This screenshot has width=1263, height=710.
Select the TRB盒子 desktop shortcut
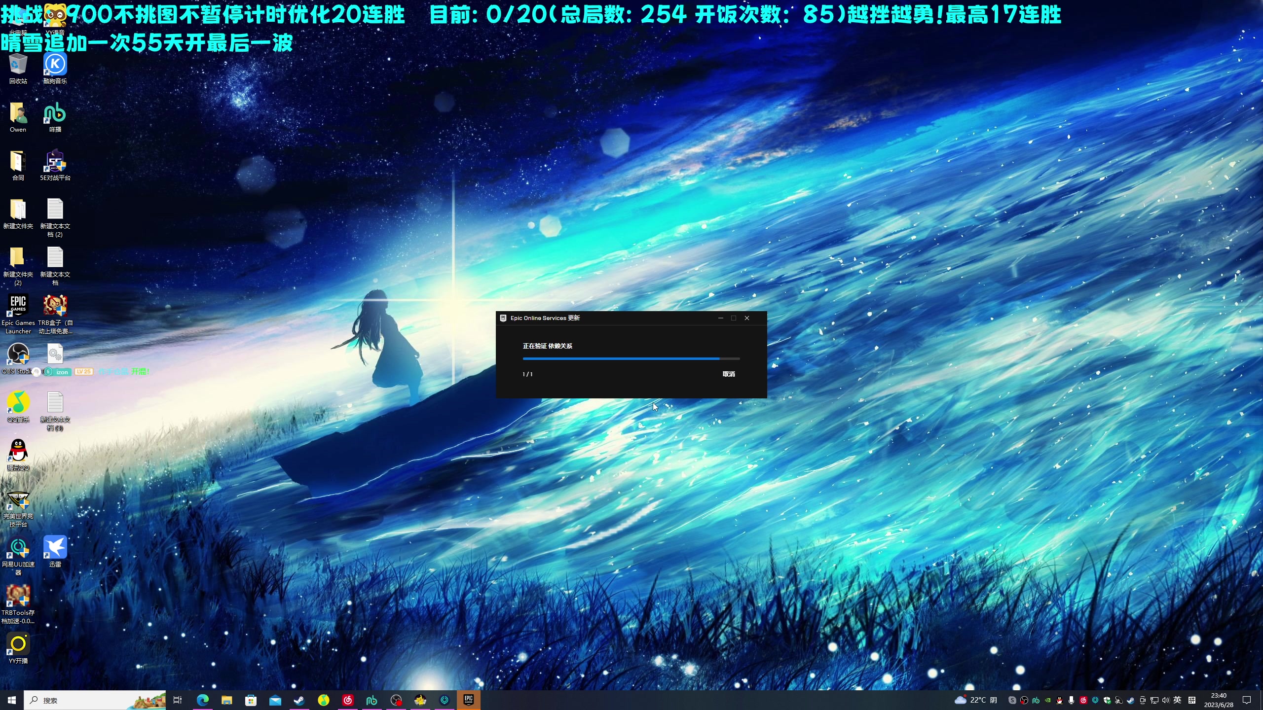click(x=55, y=315)
